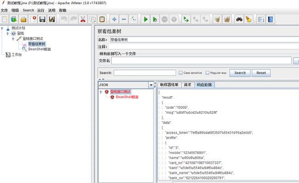299x183 pixels.
Task: Click the 注释 comment field
Action: pos(204,47)
